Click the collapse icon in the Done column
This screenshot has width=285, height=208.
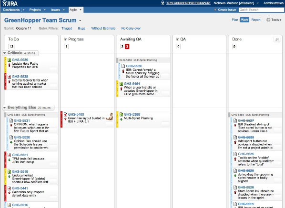tap(277, 40)
